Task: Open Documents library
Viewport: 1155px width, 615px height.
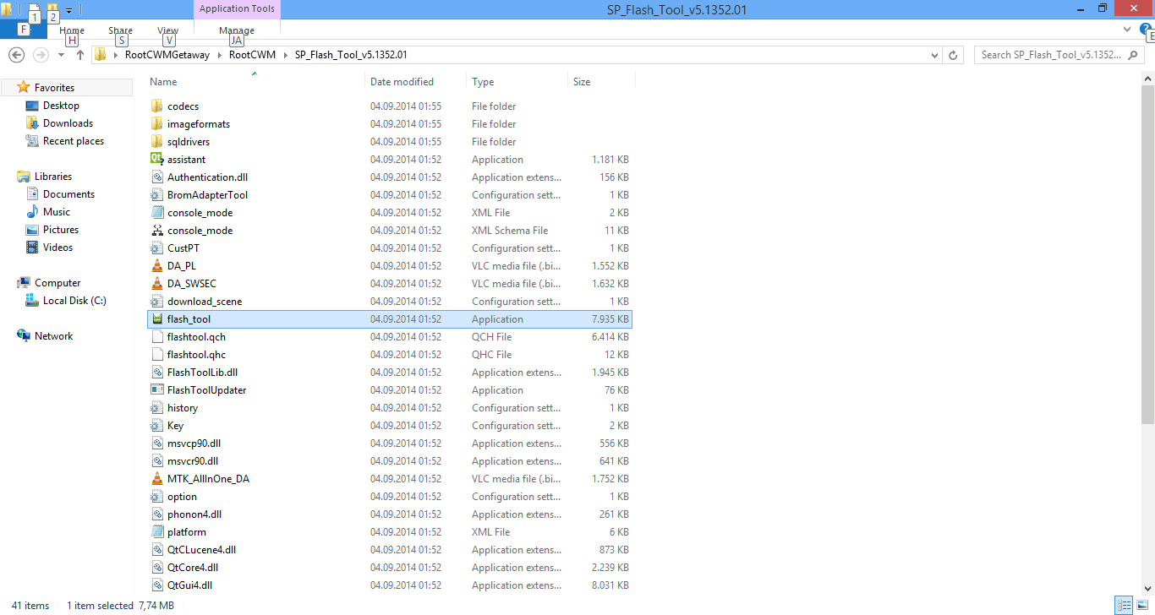Action: coord(68,194)
